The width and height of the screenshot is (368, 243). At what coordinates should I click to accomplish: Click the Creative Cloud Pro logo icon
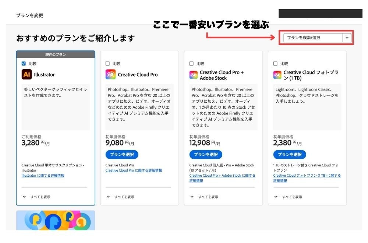[110, 74]
